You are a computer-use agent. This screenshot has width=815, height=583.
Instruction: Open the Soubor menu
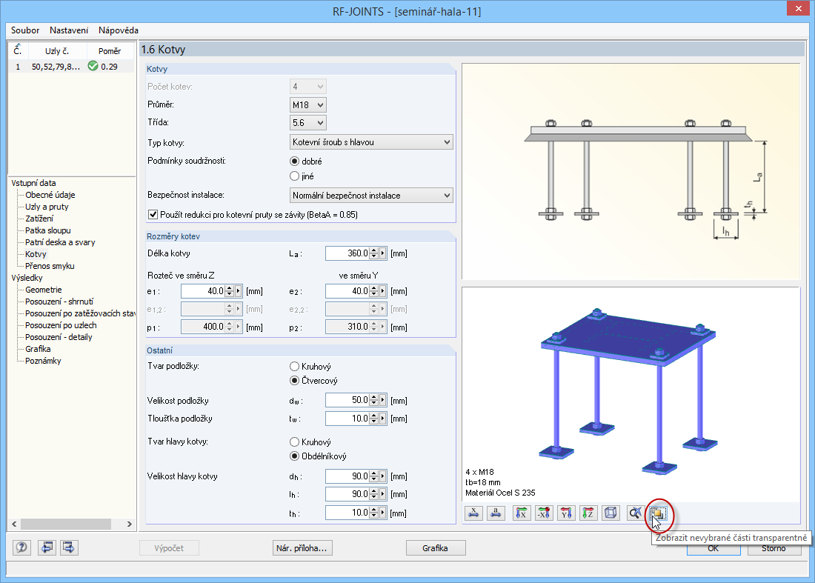click(x=25, y=30)
